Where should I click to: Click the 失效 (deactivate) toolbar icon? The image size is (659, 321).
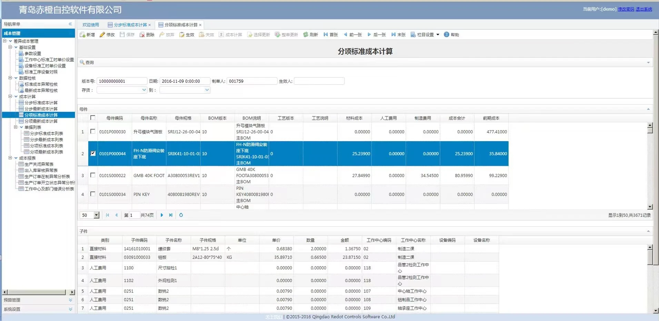[x=202, y=34]
